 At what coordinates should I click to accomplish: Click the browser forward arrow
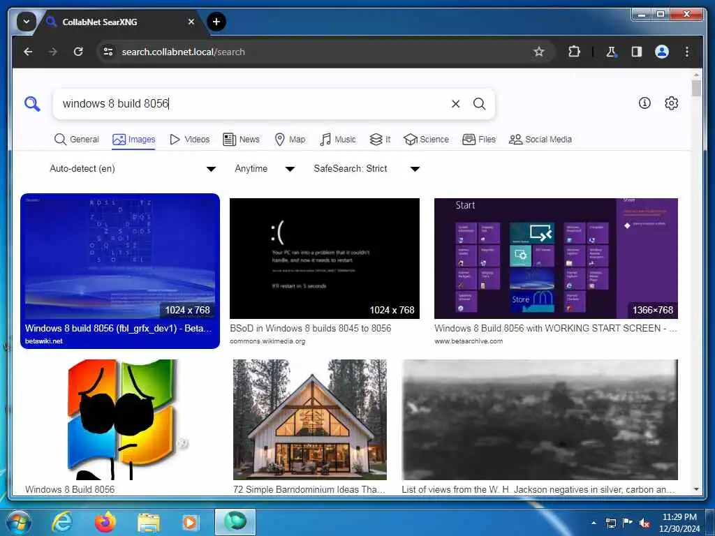click(x=53, y=52)
